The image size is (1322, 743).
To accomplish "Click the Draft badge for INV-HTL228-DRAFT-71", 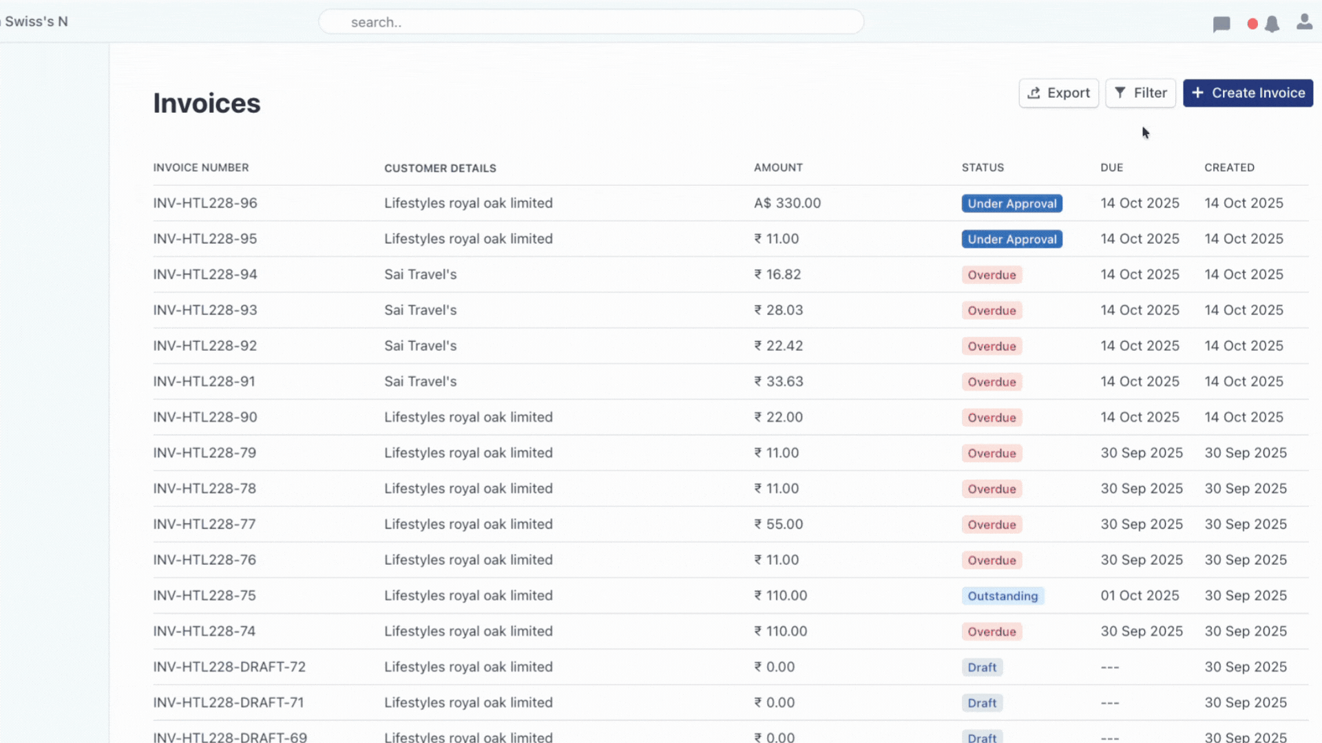I will click(982, 702).
